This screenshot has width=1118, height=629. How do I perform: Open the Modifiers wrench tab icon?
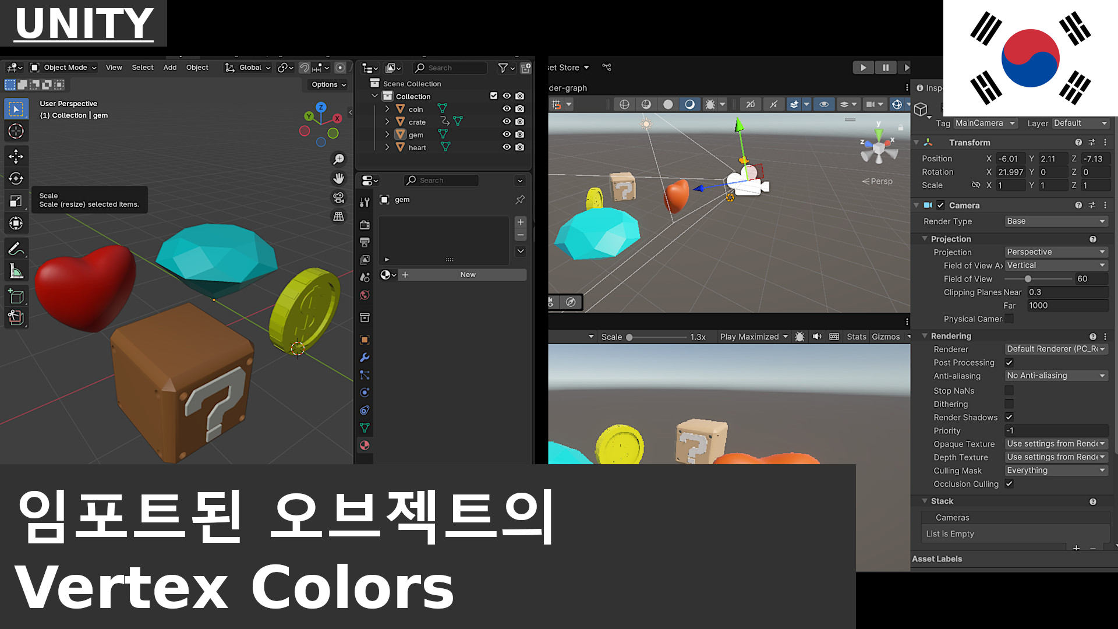coord(365,358)
